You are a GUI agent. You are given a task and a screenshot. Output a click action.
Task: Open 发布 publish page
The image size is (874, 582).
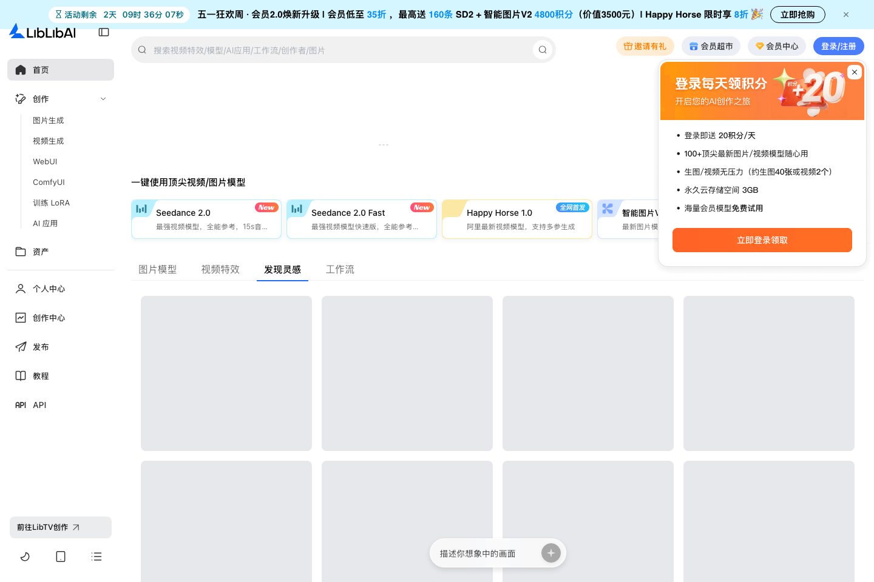(x=61, y=347)
